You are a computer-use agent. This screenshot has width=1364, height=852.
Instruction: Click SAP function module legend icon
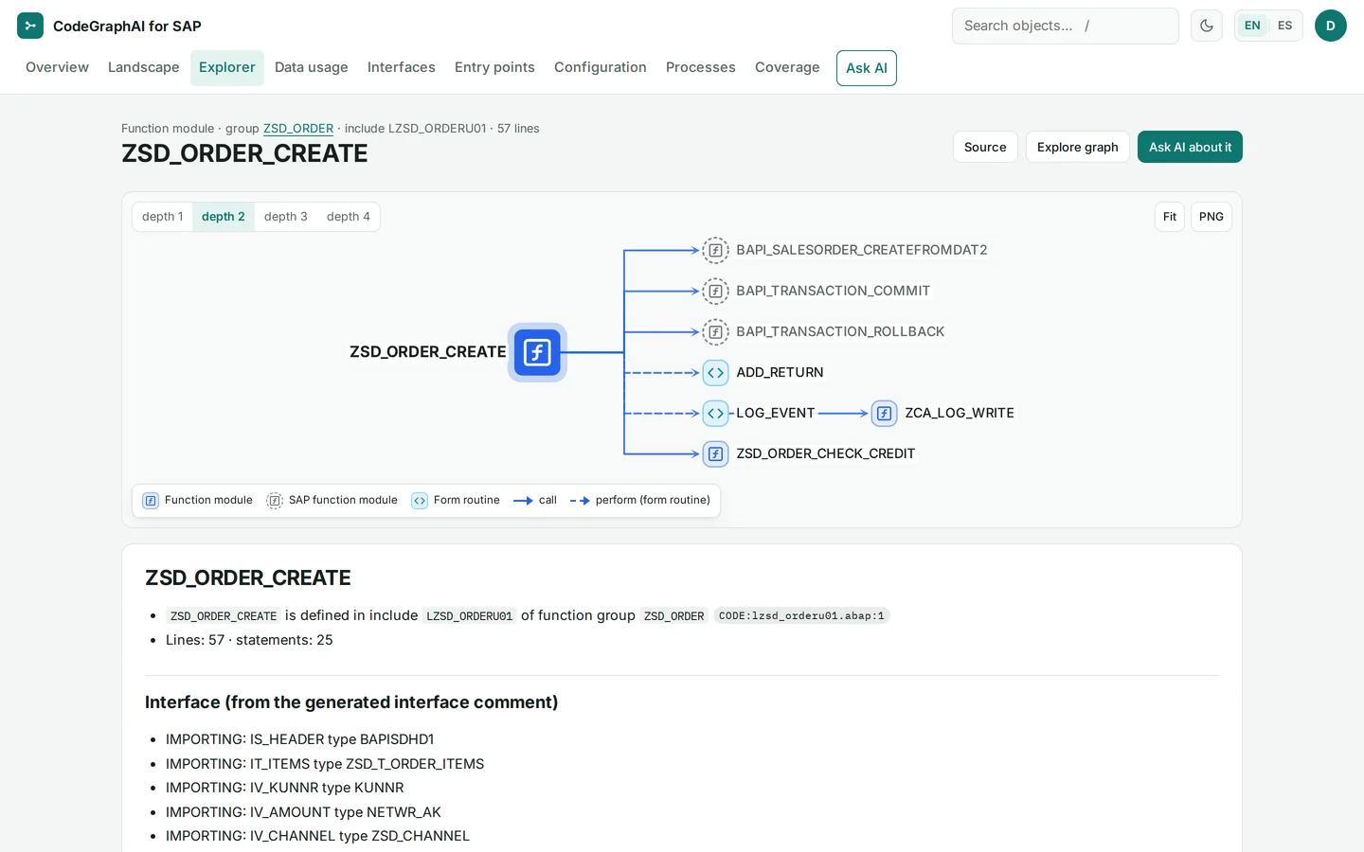click(x=275, y=501)
